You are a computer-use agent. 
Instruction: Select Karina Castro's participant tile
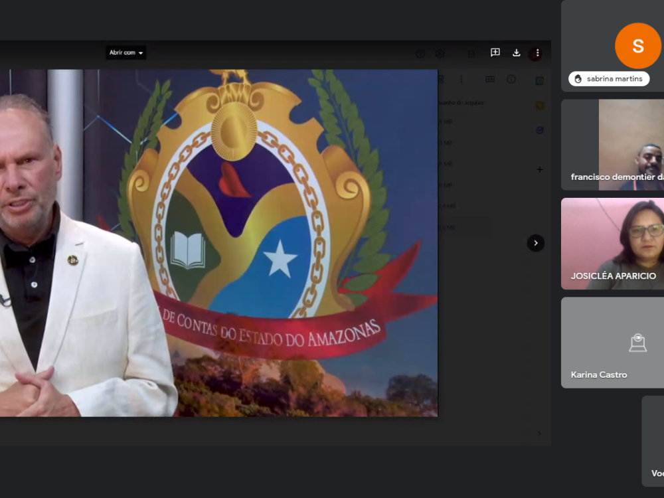point(612,343)
